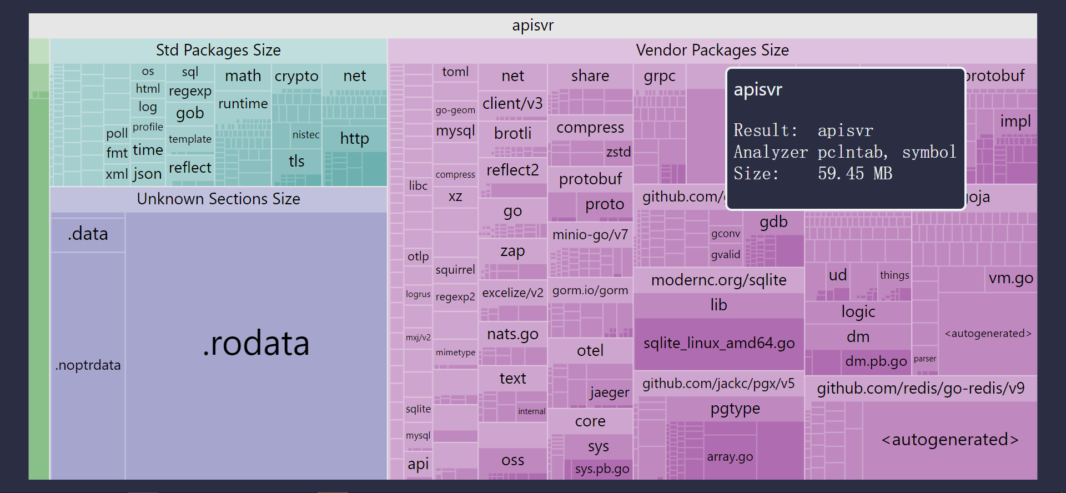Click the .noptrdata section block
The image size is (1066, 493).
88,365
